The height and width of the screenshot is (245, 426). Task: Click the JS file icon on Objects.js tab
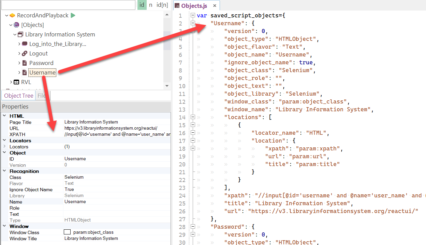click(177, 6)
